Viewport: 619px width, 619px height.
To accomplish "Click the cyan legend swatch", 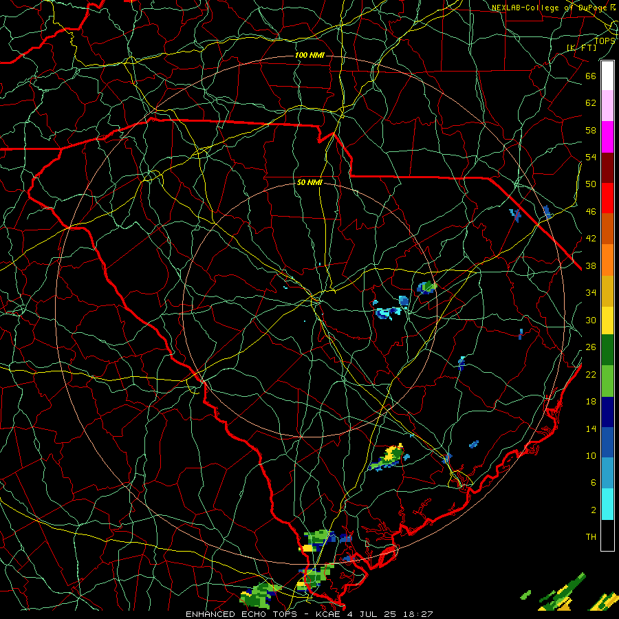I will pyautogui.click(x=607, y=504).
